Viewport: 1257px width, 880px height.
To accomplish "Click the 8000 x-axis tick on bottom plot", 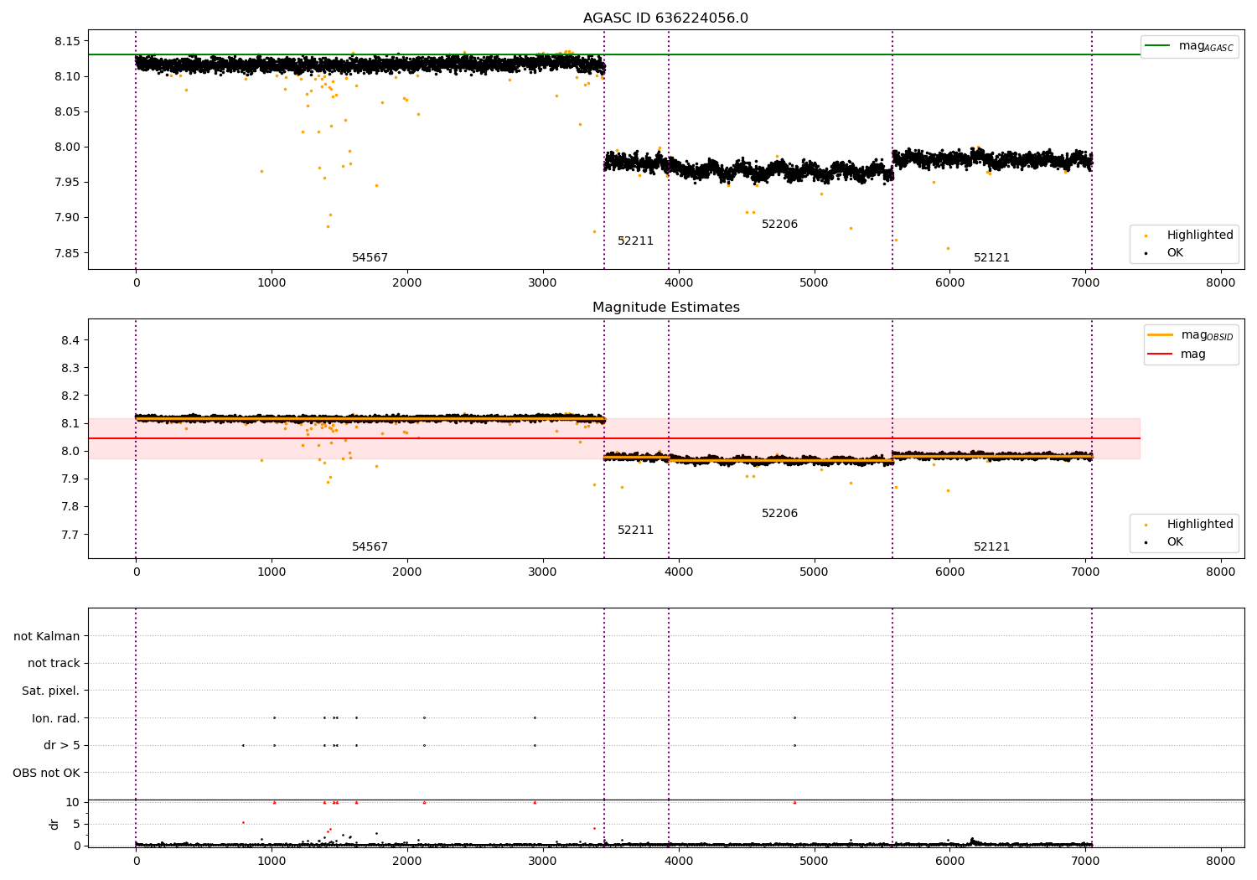I will [x=1221, y=862].
